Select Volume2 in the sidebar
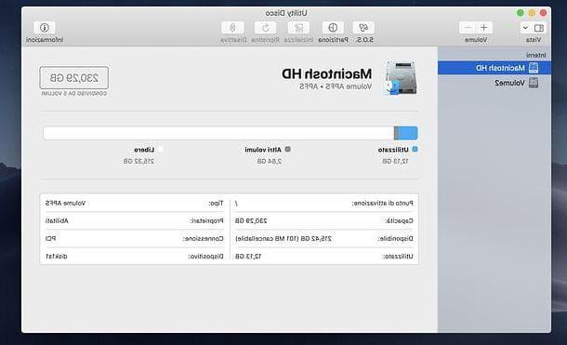 [x=494, y=83]
